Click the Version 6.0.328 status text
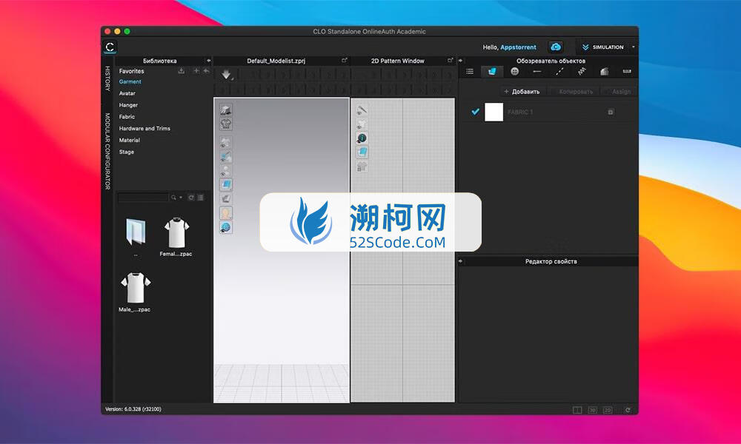Image resolution: width=741 pixels, height=444 pixels. [133, 409]
